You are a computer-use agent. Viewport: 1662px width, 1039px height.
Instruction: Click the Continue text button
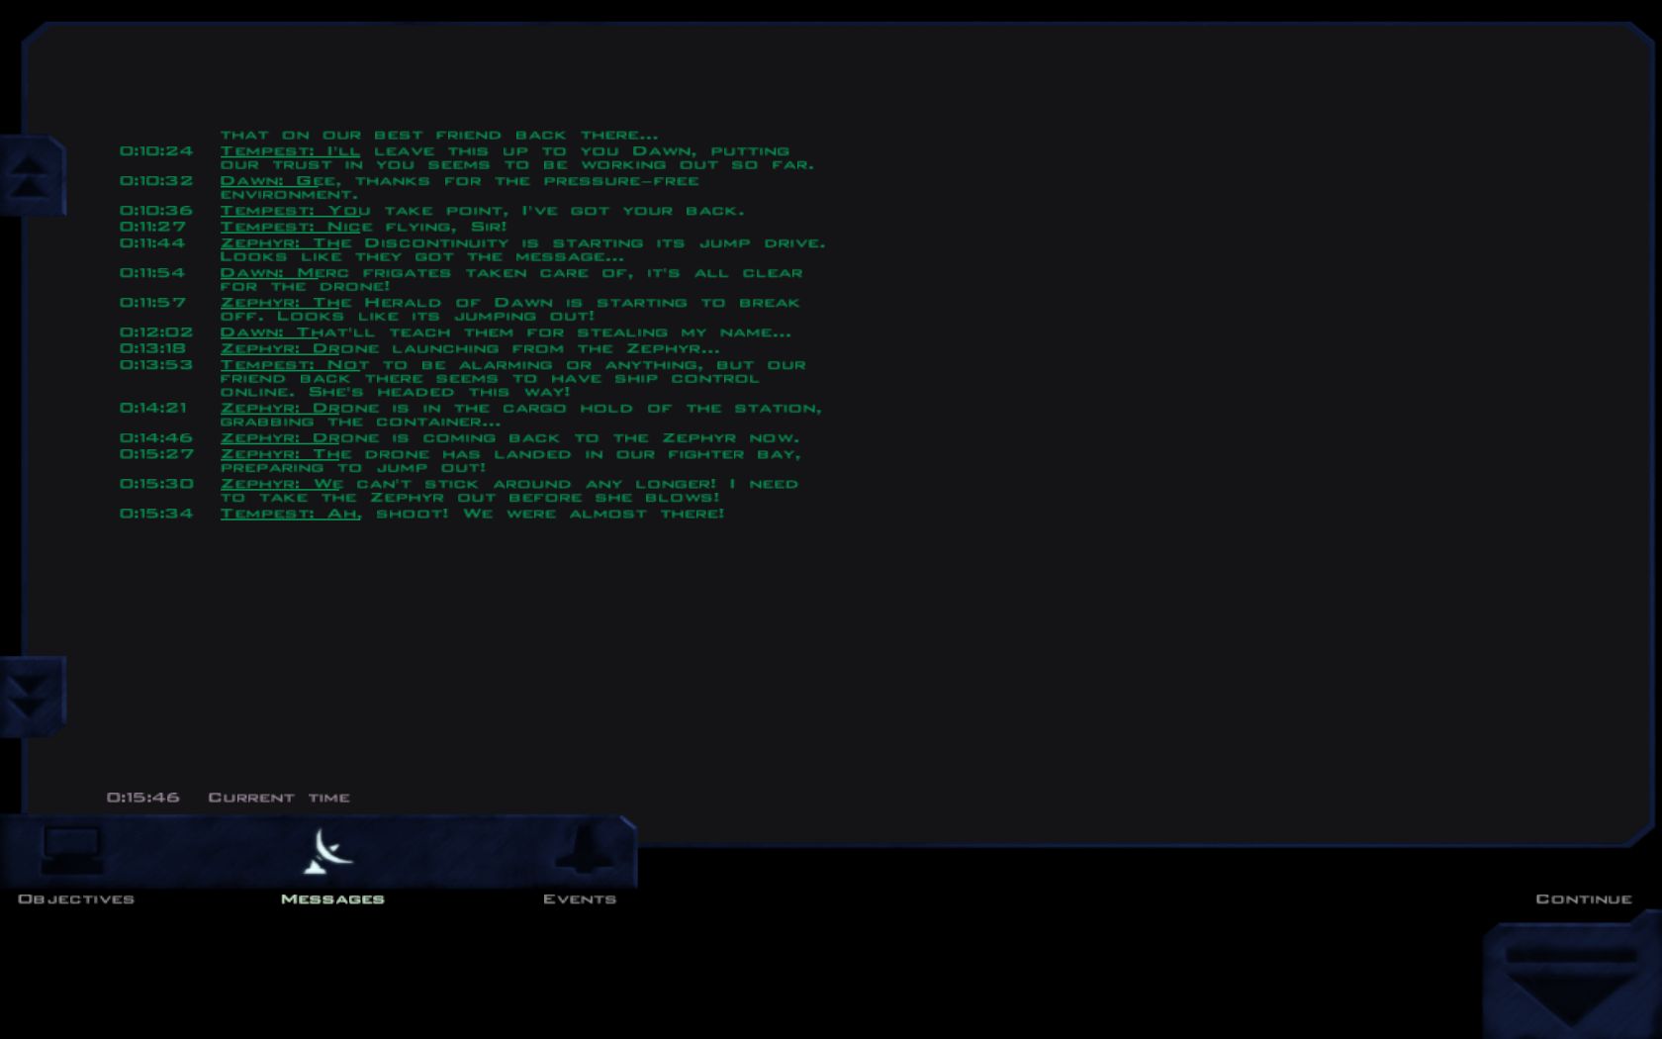pos(1584,898)
